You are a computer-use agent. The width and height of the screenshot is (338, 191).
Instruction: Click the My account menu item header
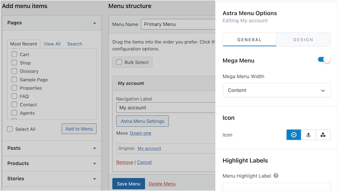tap(164, 83)
